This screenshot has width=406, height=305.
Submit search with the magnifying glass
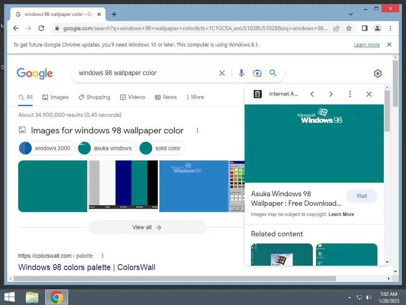click(273, 73)
